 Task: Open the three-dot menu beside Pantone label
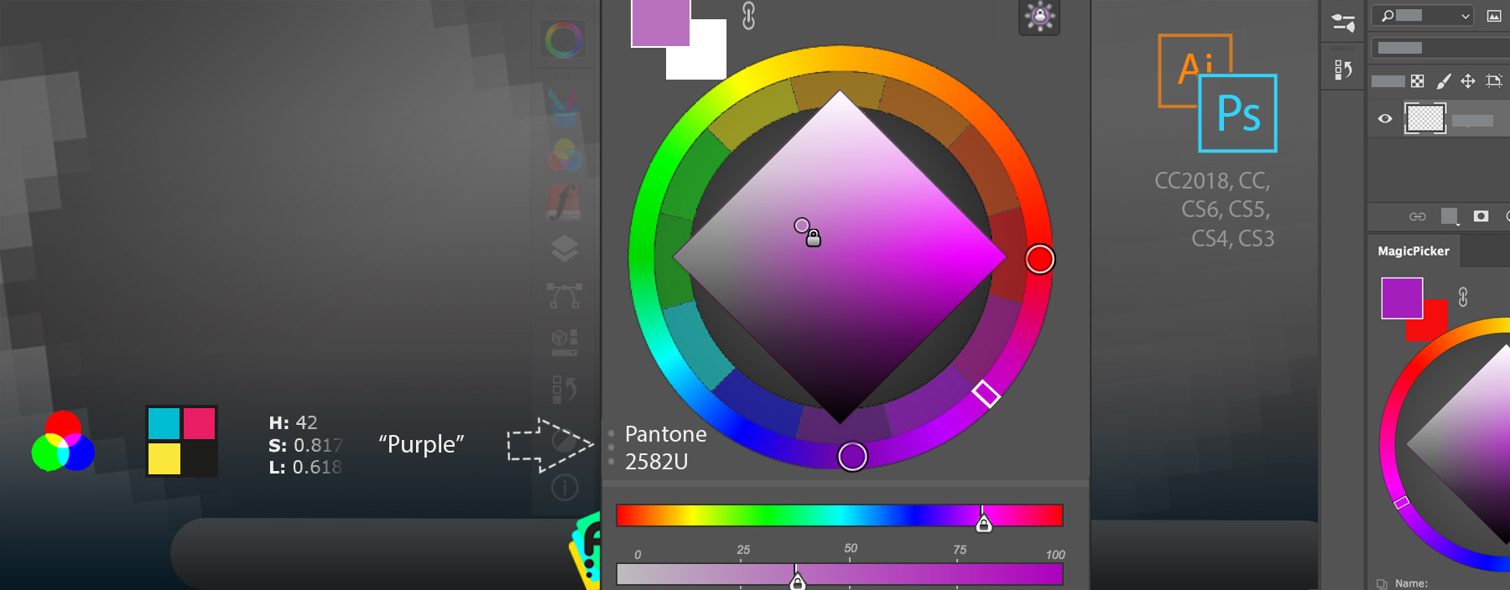tap(611, 448)
